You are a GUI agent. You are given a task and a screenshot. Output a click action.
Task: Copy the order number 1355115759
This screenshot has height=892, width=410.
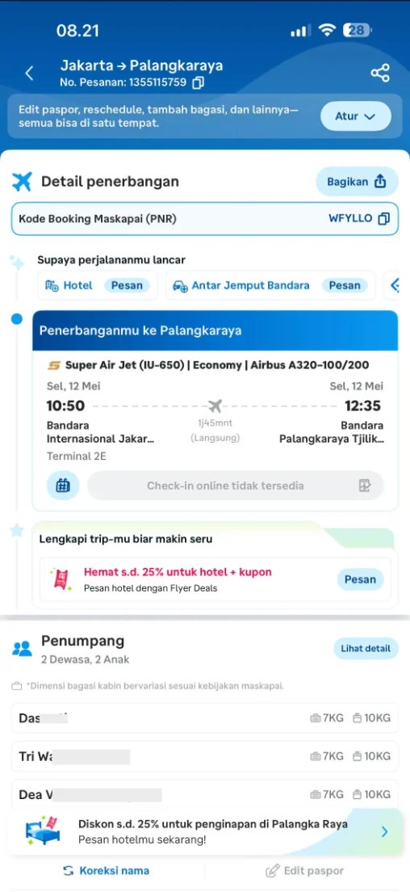(x=199, y=82)
